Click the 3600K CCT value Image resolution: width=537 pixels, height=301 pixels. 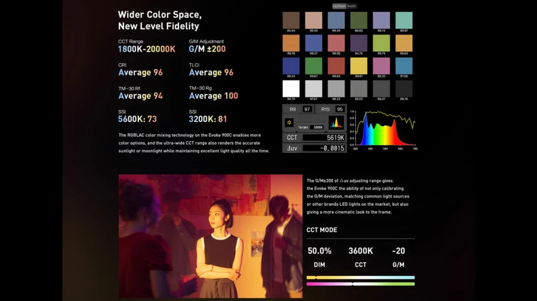tap(360, 251)
